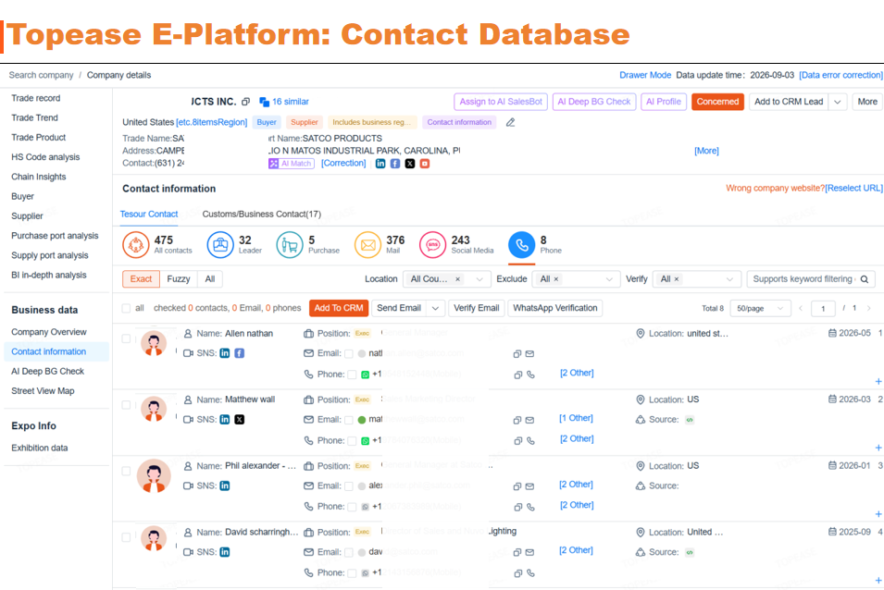This screenshot has height=590, width=884.
Task: Tick Allen nathan's row checkbox
Action: tap(126, 338)
